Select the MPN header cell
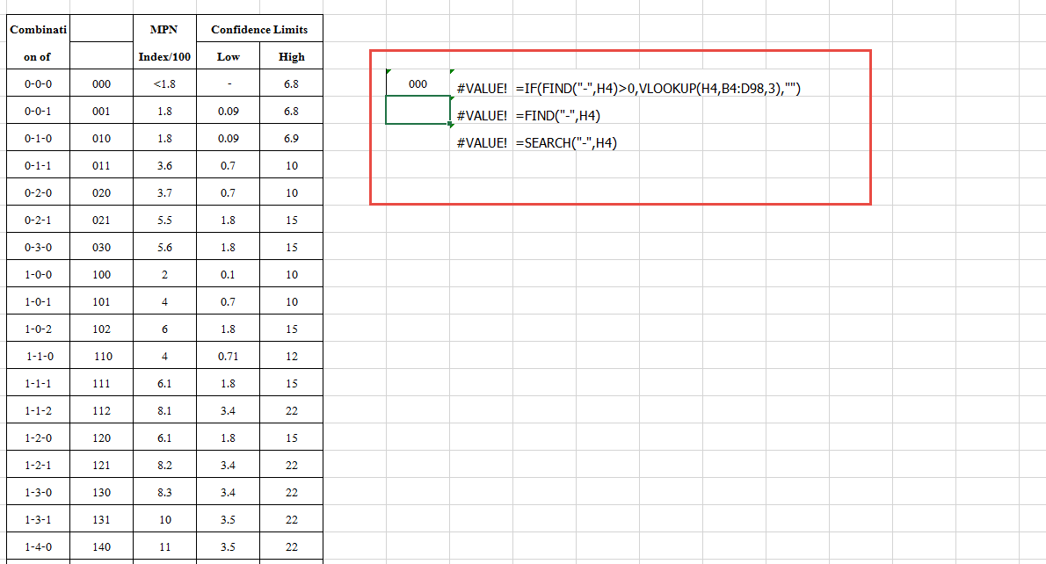Screen dimensions: 1046x564 (x=164, y=29)
